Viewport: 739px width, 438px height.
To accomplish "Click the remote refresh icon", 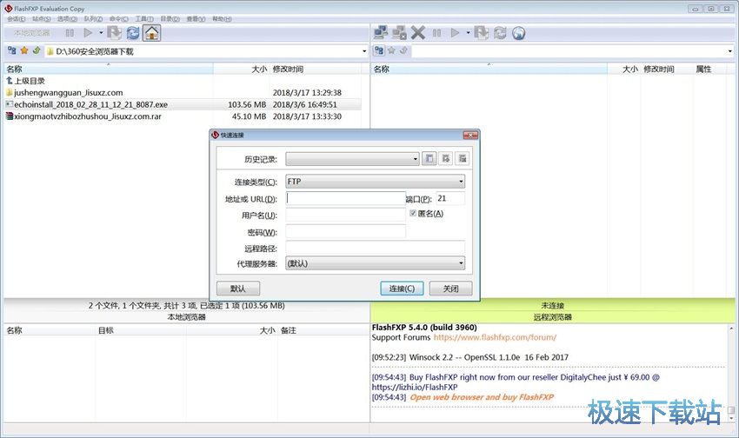I will [500, 33].
